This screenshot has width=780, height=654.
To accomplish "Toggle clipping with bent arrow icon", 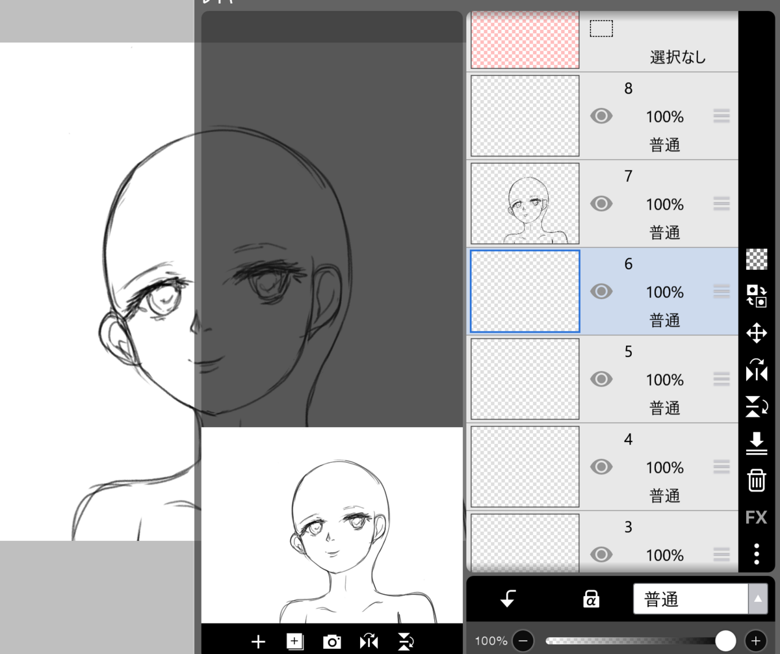I will (508, 599).
